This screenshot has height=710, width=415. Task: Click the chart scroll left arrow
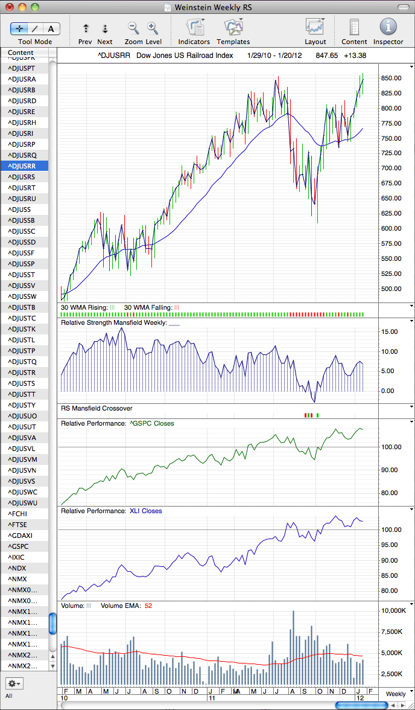click(x=394, y=705)
